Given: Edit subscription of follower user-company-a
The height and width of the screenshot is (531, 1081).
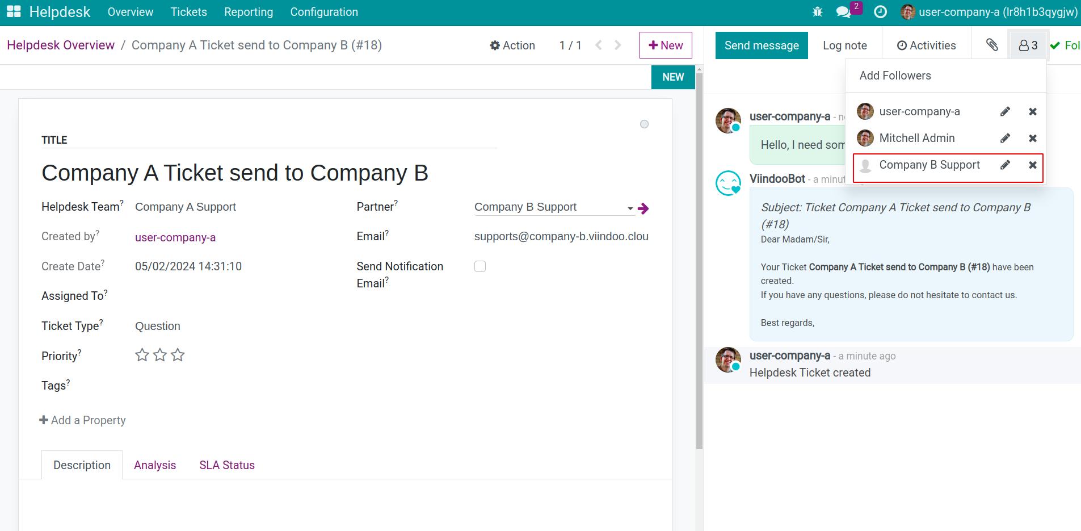Looking at the screenshot, I should pos(1005,111).
